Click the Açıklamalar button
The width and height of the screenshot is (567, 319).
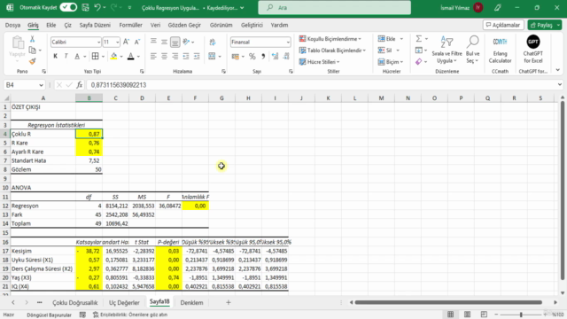[x=503, y=25]
